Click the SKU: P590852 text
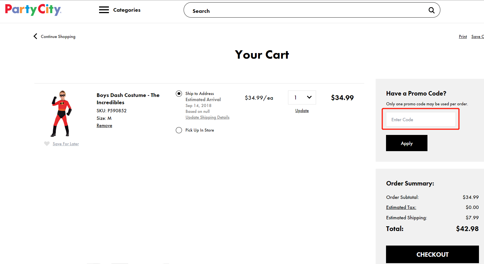484x264 pixels. click(112, 111)
